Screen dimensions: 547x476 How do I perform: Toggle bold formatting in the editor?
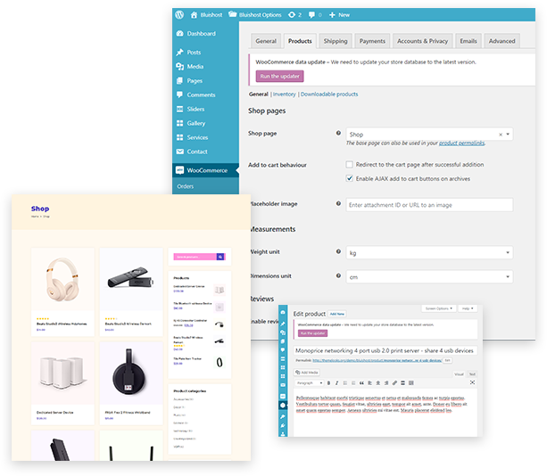click(x=328, y=383)
